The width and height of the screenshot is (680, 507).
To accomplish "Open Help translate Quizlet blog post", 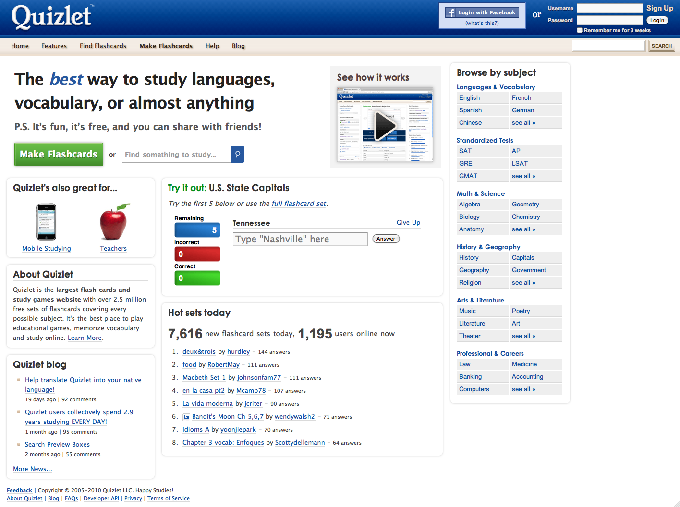I will point(83,385).
